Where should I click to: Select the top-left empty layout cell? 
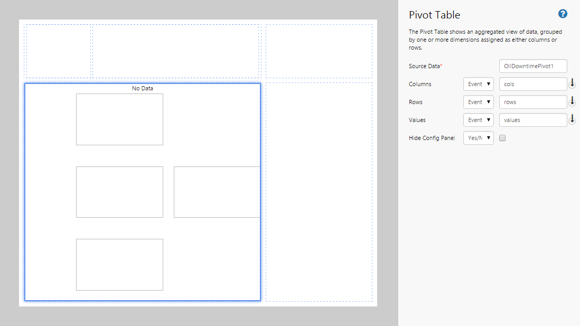coord(58,51)
